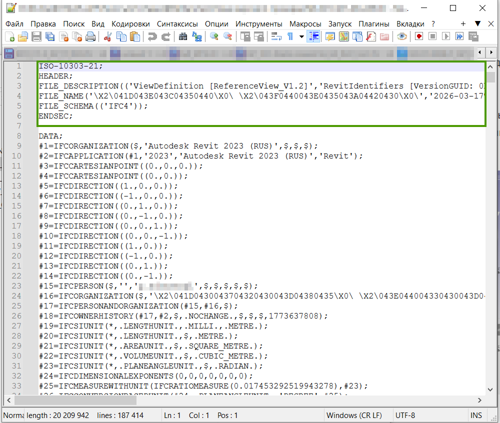This screenshot has height=423, width=500.
Task: Open the Макросы menu
Action: point(305,24)
